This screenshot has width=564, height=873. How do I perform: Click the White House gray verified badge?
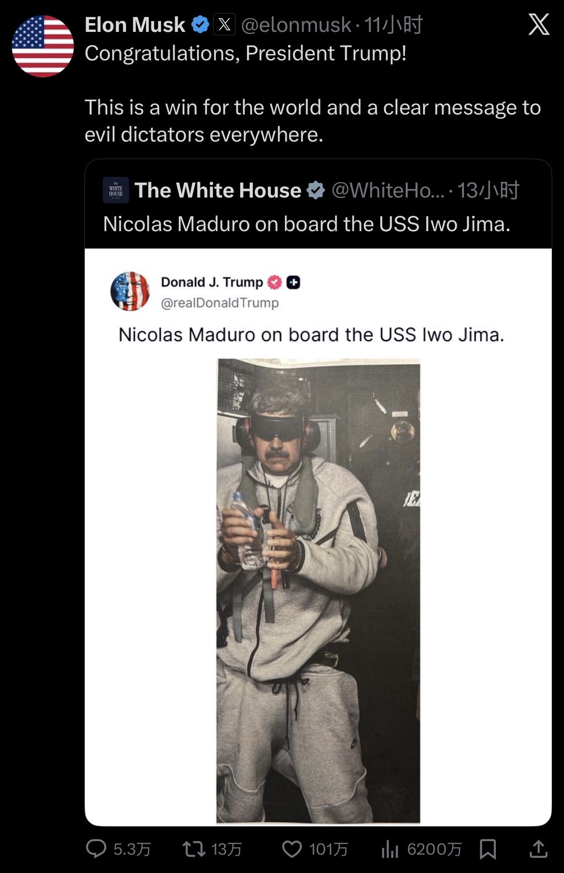point(316,190)
